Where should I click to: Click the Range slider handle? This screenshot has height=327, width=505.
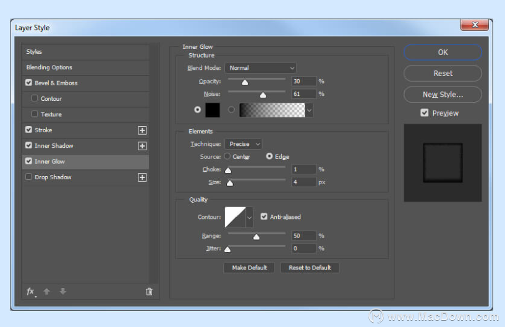[x=257, y=237]
